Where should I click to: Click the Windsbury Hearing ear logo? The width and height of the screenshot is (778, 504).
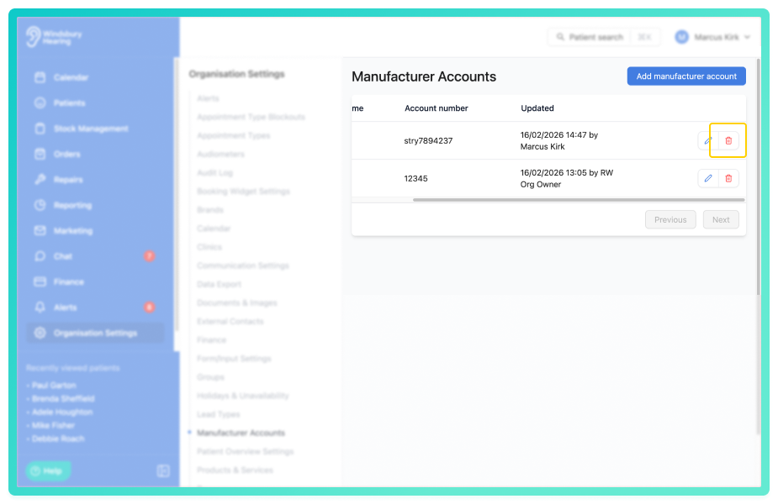[x=34, y=37]
